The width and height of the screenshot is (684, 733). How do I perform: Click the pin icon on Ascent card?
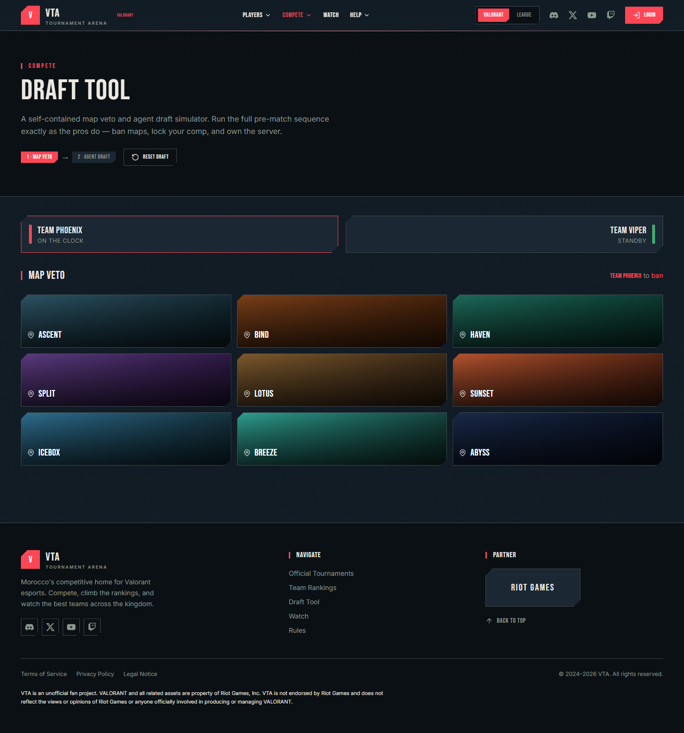31,335
